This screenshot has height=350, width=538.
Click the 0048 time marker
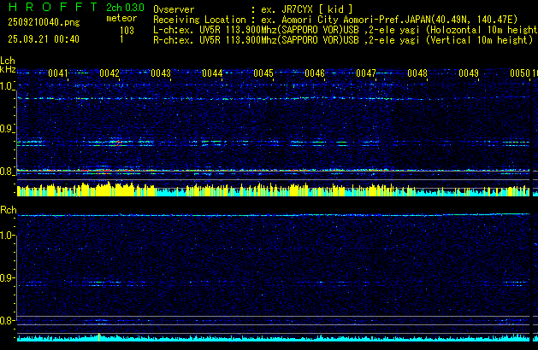417,74
